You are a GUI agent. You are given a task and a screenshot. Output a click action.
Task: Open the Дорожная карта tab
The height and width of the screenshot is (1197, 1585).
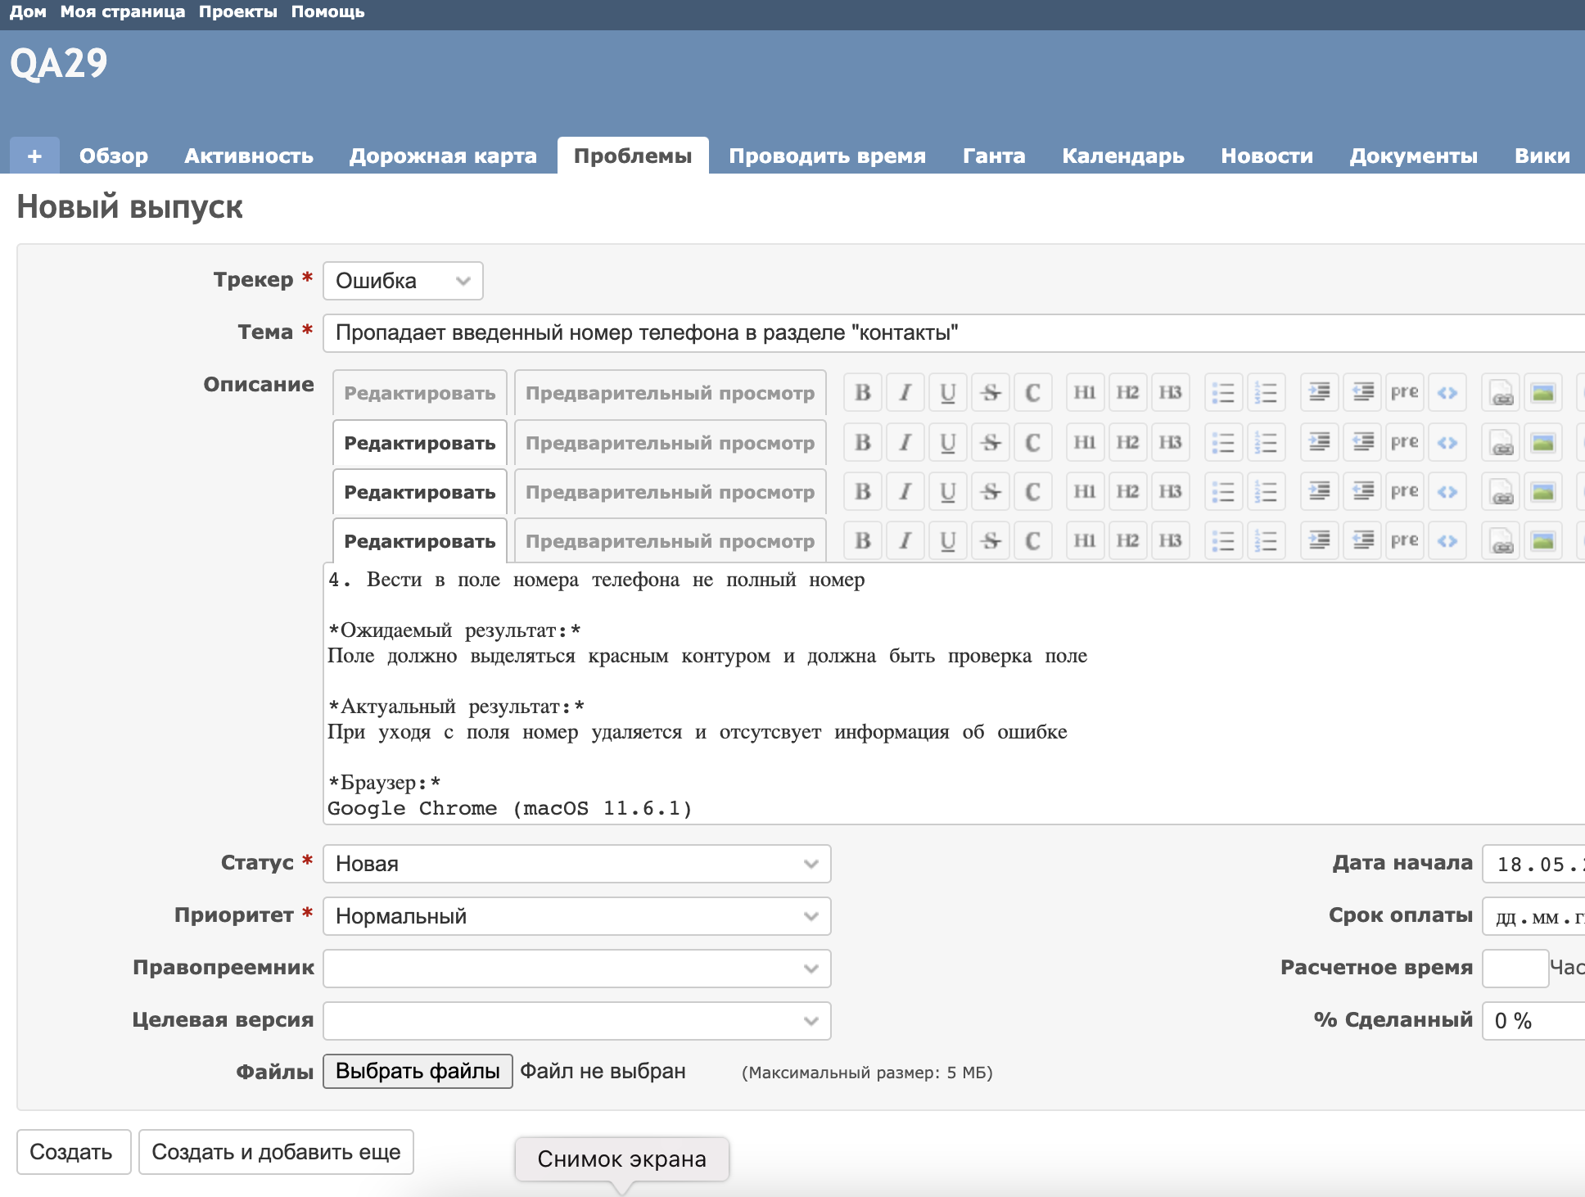coord(443,156)
